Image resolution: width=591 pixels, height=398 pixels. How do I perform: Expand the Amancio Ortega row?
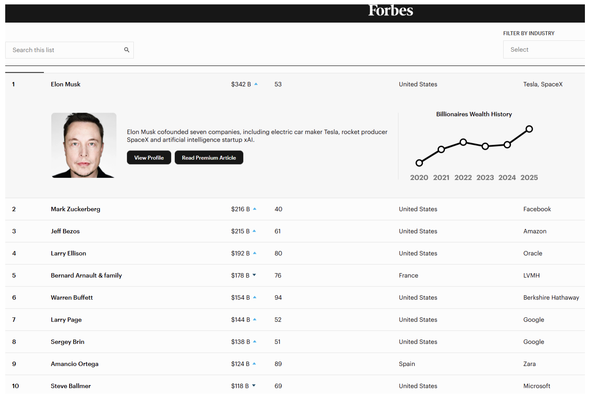coord(295,364)
